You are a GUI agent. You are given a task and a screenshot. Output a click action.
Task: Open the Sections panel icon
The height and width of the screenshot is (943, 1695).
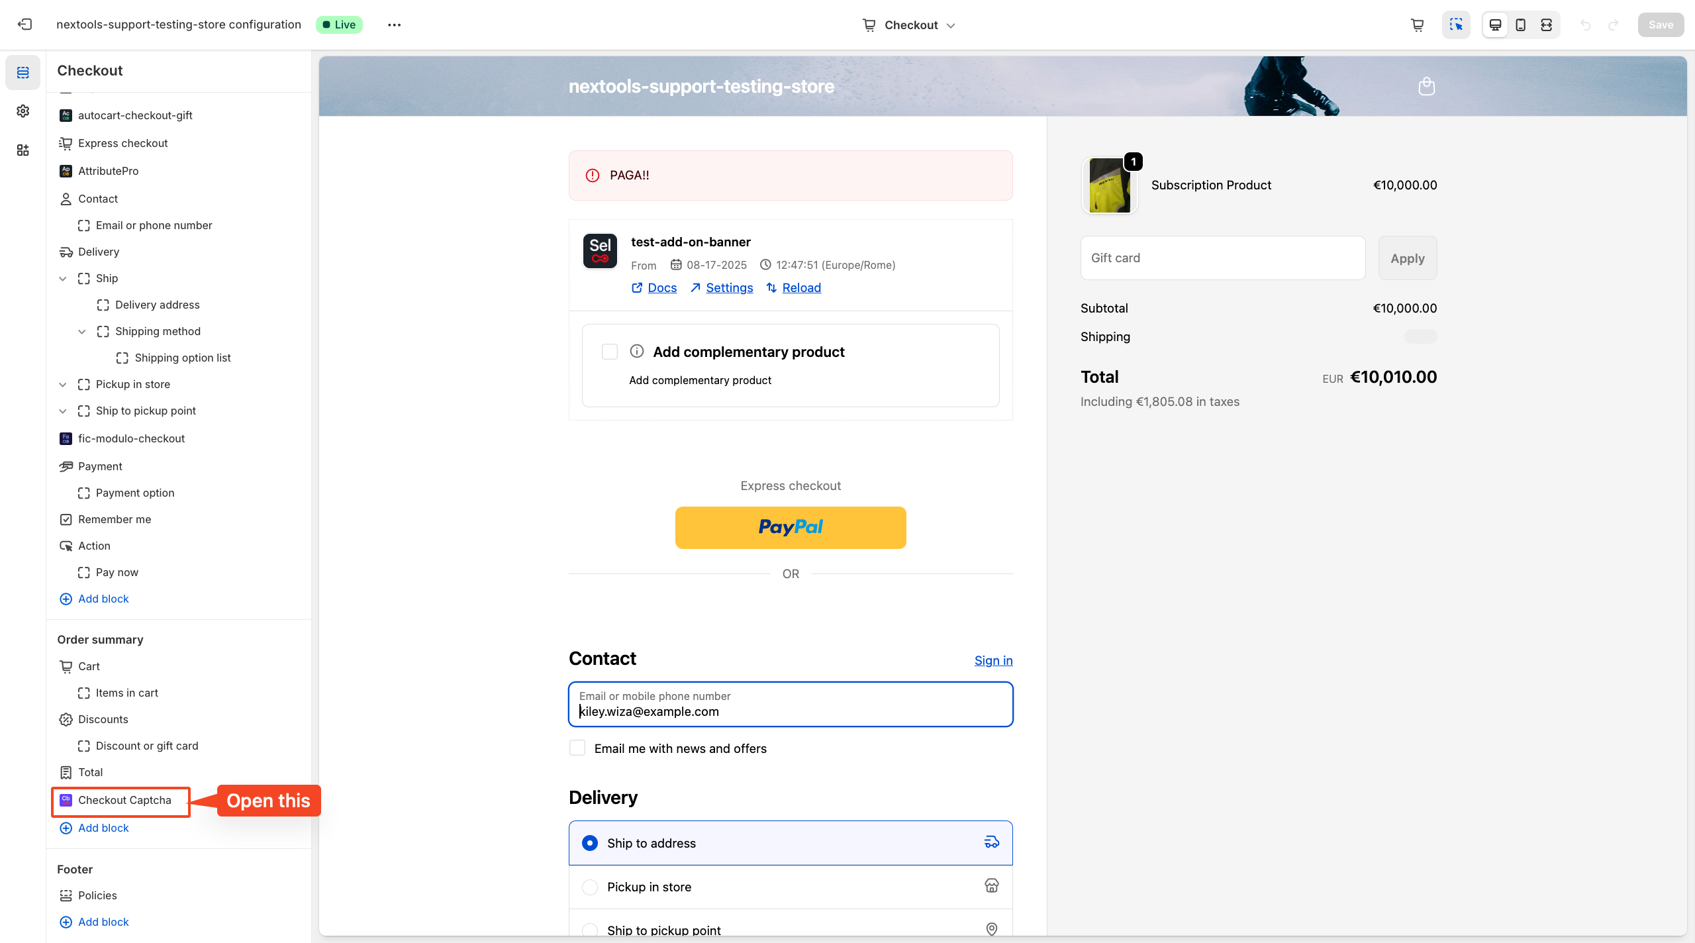pos(23,72)
